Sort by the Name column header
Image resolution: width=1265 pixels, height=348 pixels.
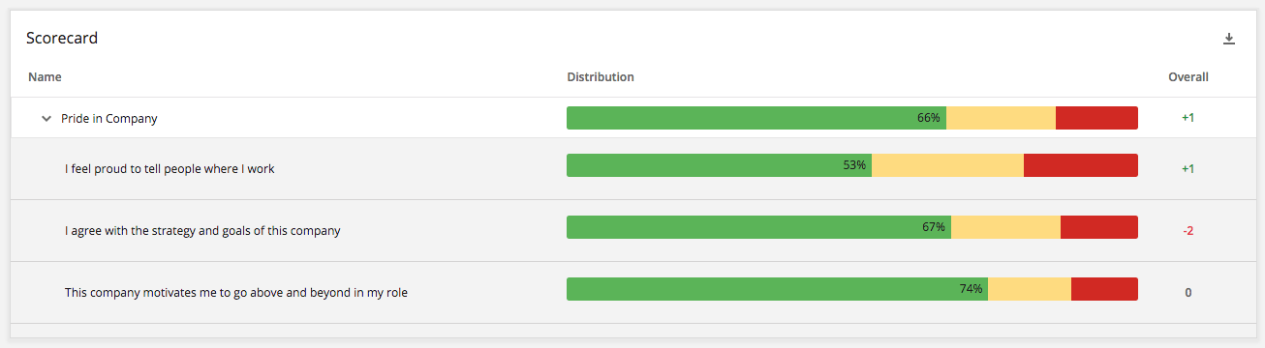tap(45, 76)
